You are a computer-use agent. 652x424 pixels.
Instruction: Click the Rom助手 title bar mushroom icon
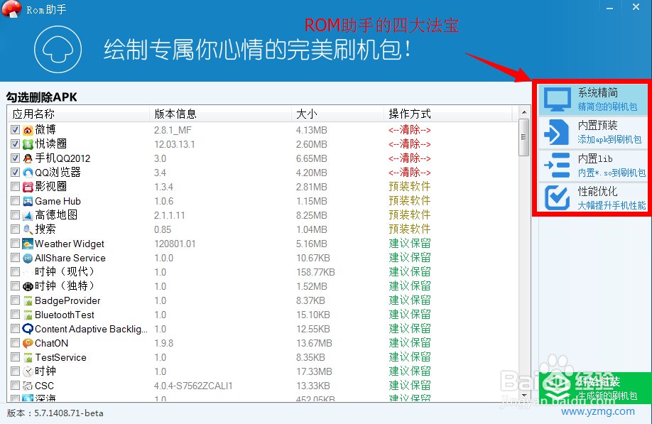click(11, 9)
